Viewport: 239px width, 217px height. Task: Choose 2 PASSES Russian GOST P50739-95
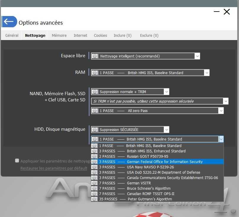click(x=157, y=157)
